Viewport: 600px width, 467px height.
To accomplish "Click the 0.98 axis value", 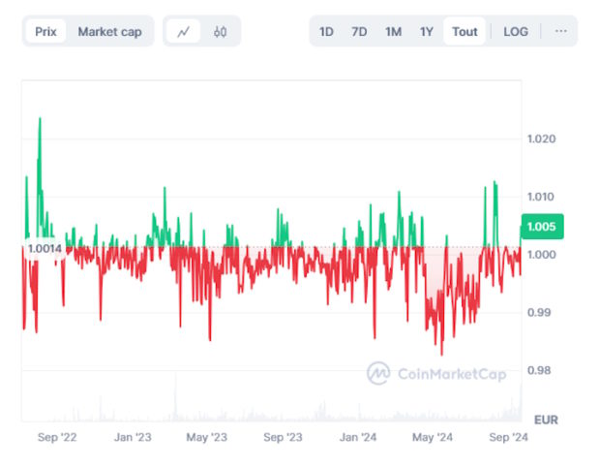I will coord(540,370).
